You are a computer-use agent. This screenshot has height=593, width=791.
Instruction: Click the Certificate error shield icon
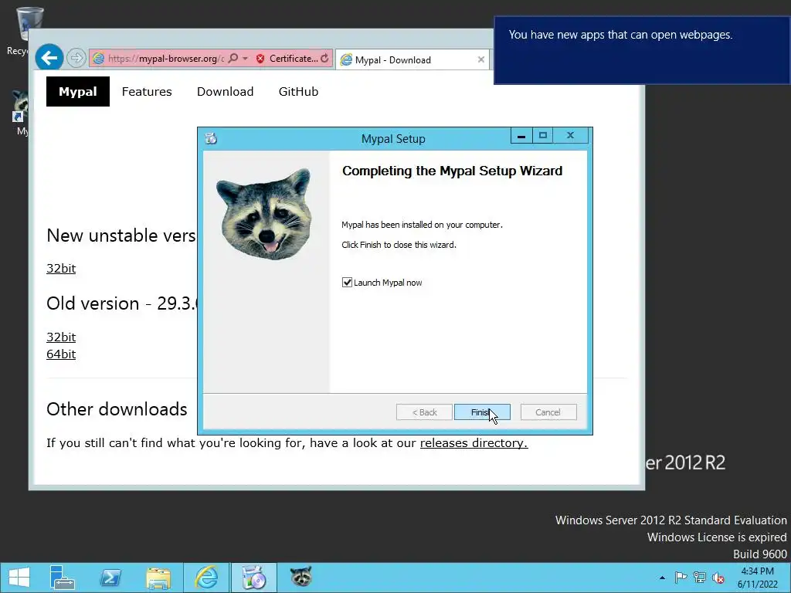coord(260,59)
